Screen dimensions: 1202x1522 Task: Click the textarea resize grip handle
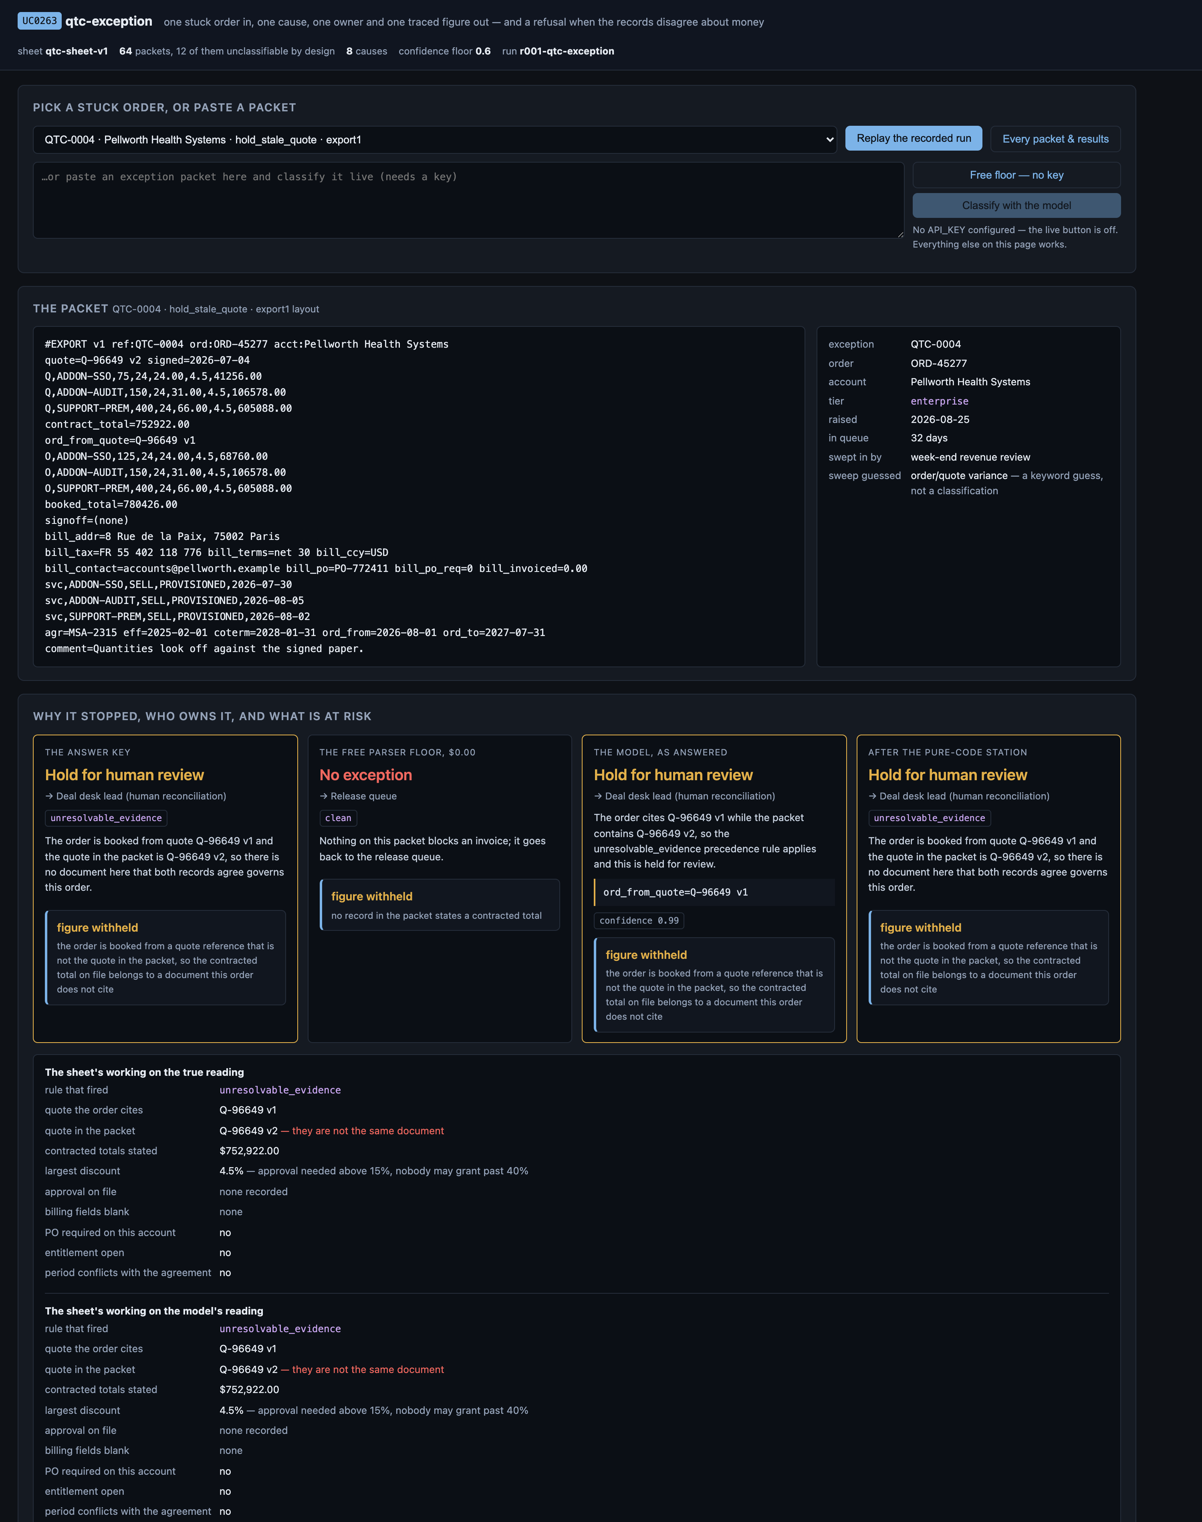pyautogui.click(x=899, y=234)
